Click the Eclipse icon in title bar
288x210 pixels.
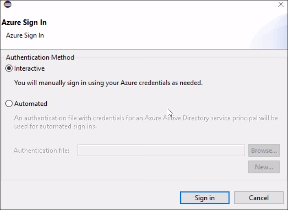point(7,5)
